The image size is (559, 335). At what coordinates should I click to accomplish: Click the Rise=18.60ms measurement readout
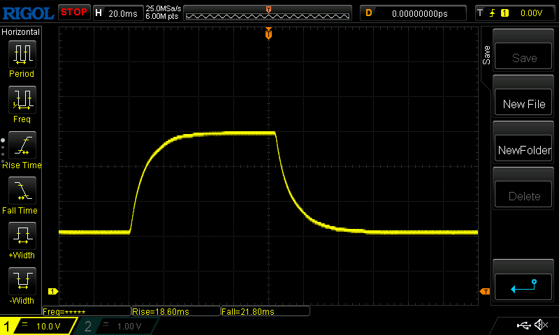click(175, 311)
